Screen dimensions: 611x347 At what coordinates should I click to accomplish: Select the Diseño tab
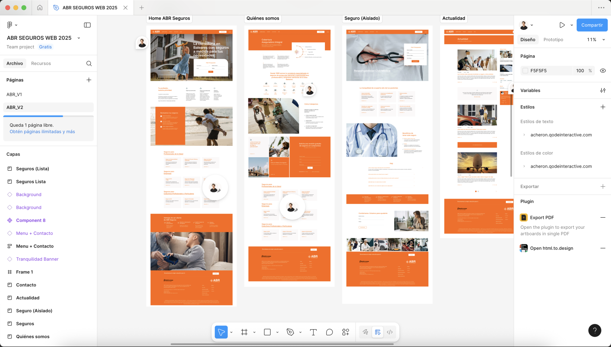(x=528, y=40)
